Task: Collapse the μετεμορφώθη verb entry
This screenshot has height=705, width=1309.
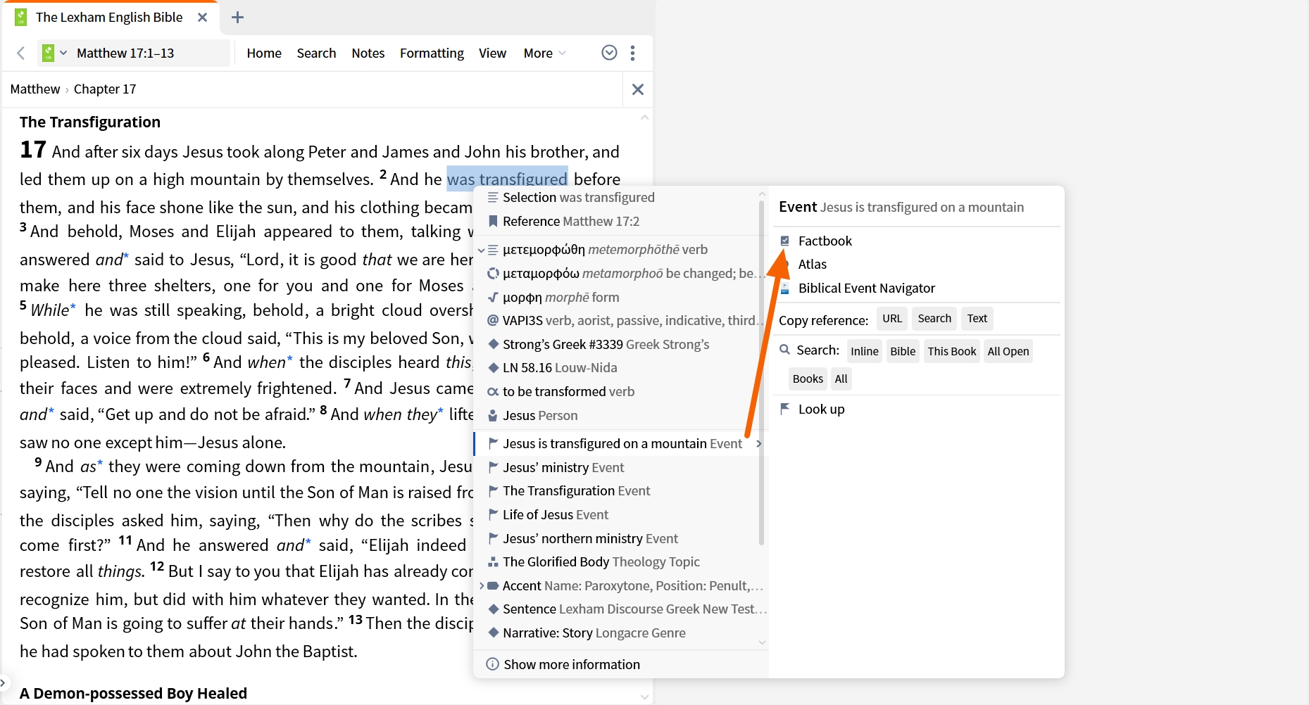Action: click(482, 250)
